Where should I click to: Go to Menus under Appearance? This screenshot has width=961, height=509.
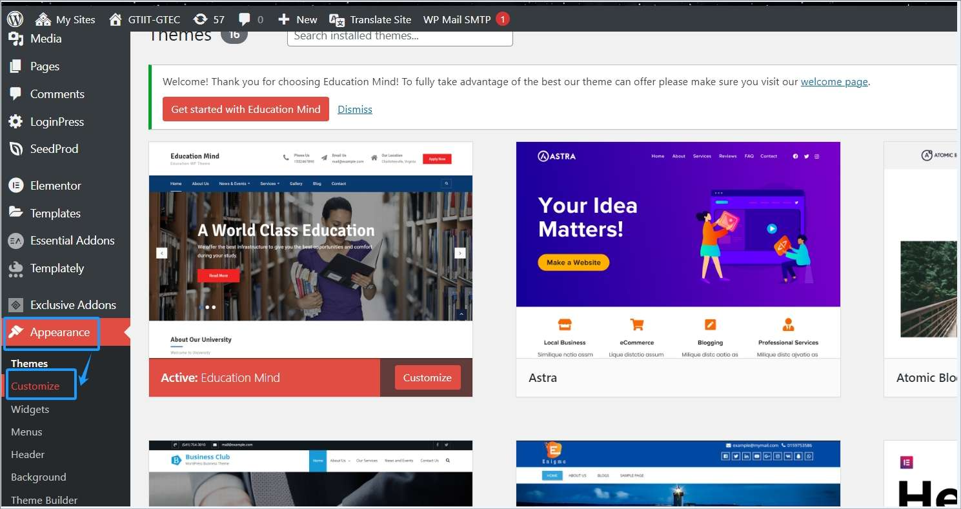click(x=26, y=432)
